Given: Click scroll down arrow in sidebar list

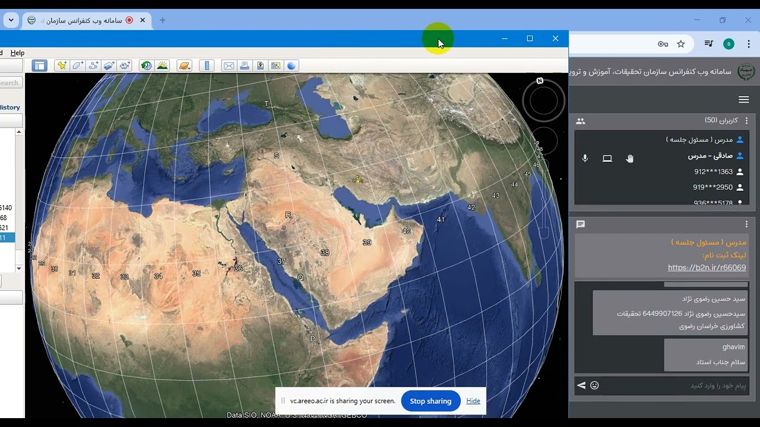Looking at the screenshot, I should (x=19, y=269).
